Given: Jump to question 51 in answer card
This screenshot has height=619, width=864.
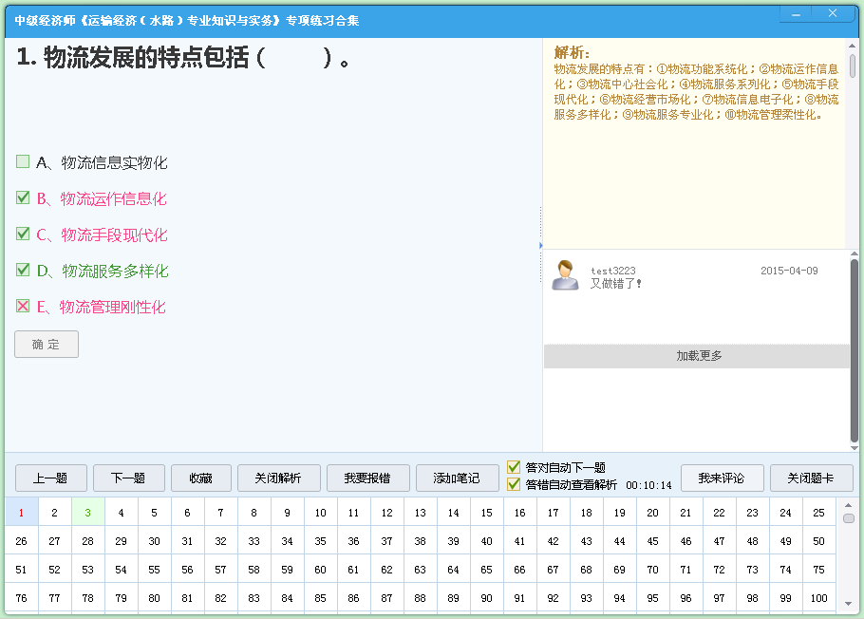Looking at the screenshot, I should pos(22,570).
